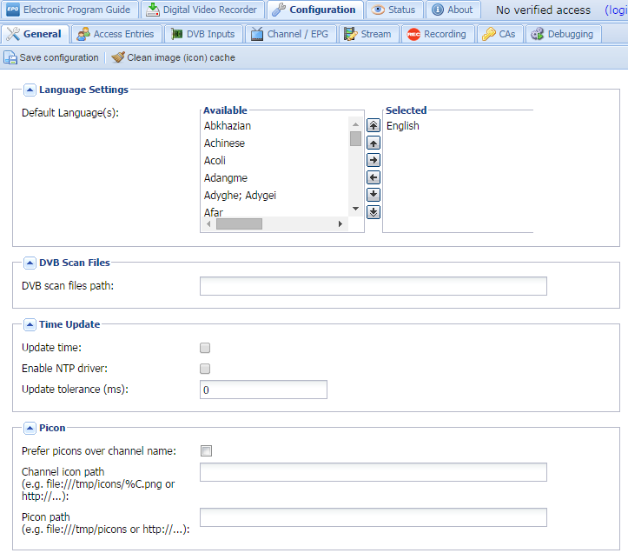Open the CAs sub-tab
628x553 pixels.
499,34
